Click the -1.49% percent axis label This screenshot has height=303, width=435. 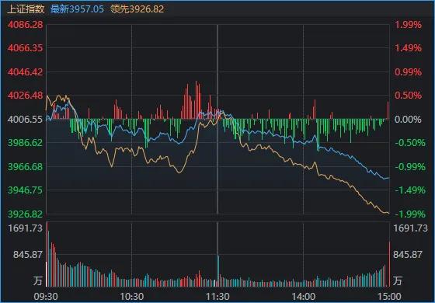(x=410, y=190)
